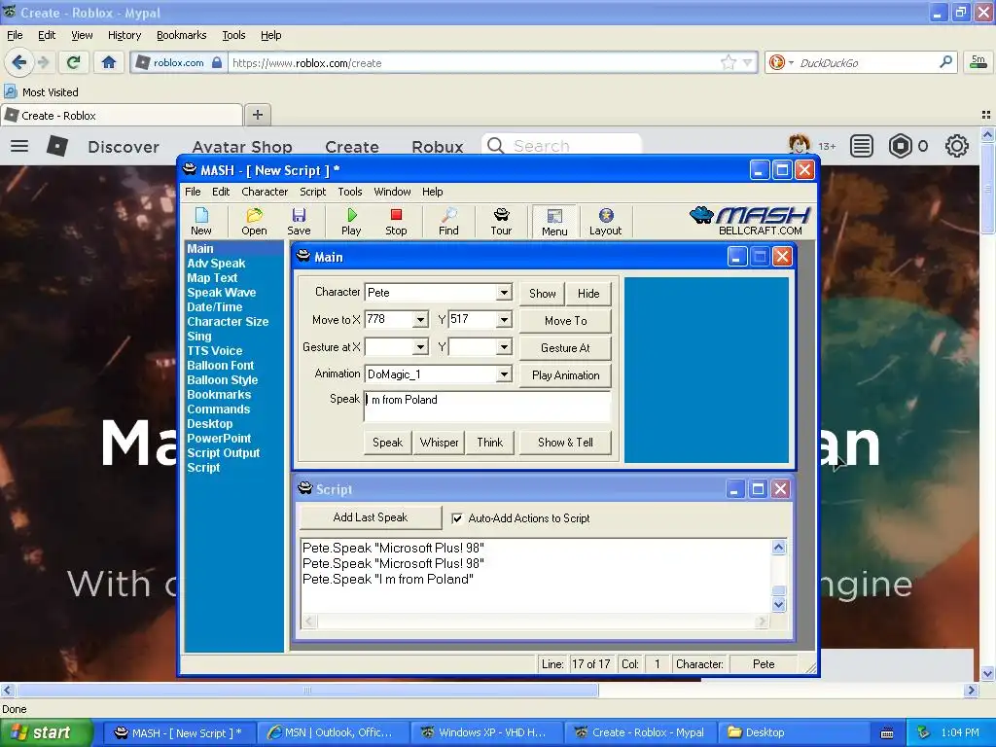Click the Play Animation button
This screenshot has height=747, width=996.
pos(565,375)
